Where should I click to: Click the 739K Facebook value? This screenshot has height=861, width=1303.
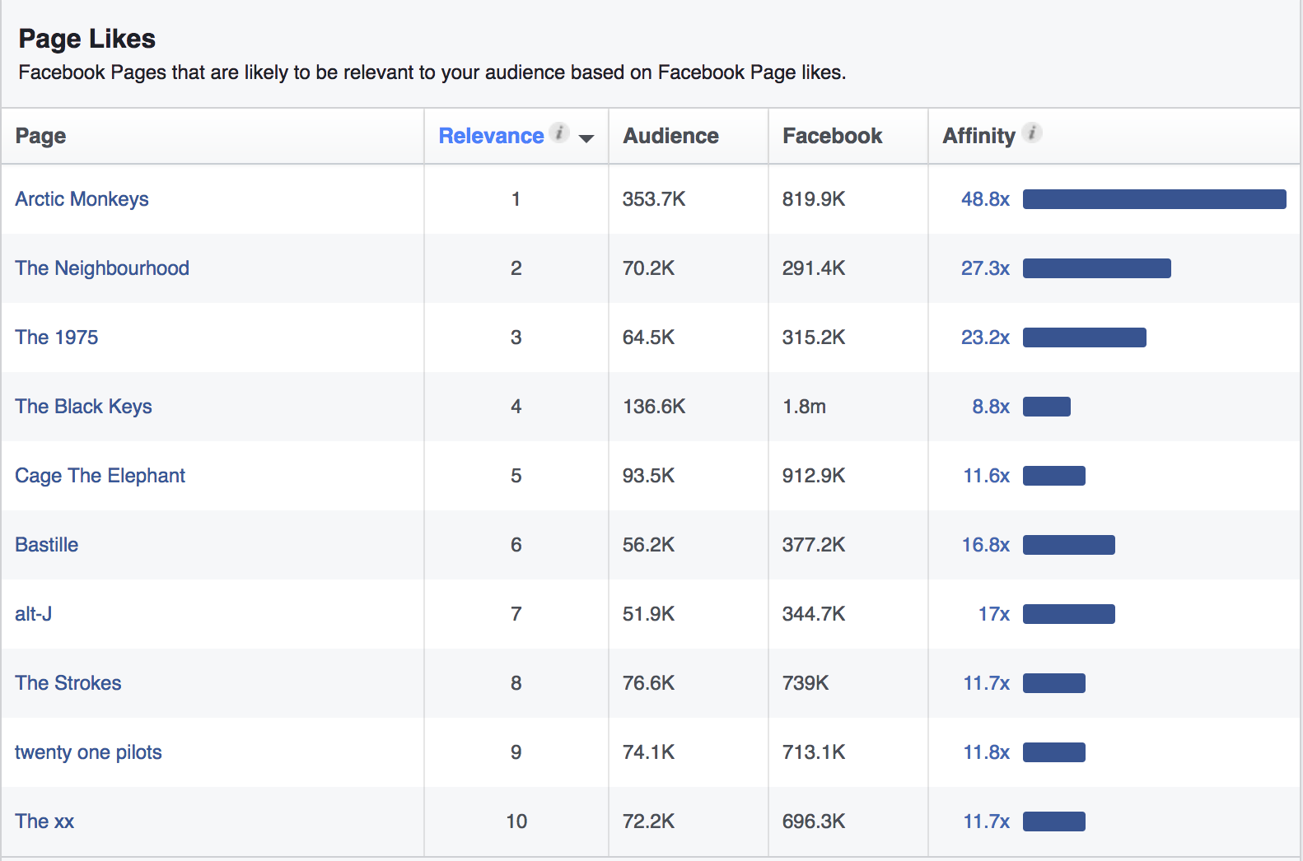806,683
